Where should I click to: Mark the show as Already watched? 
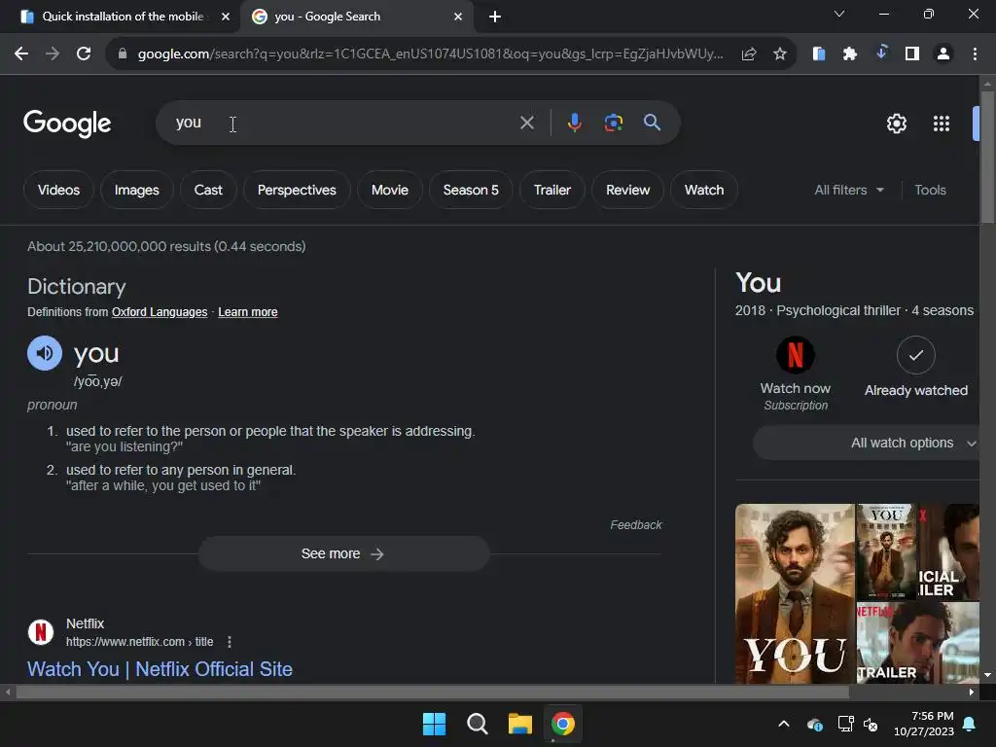point(916,367)
